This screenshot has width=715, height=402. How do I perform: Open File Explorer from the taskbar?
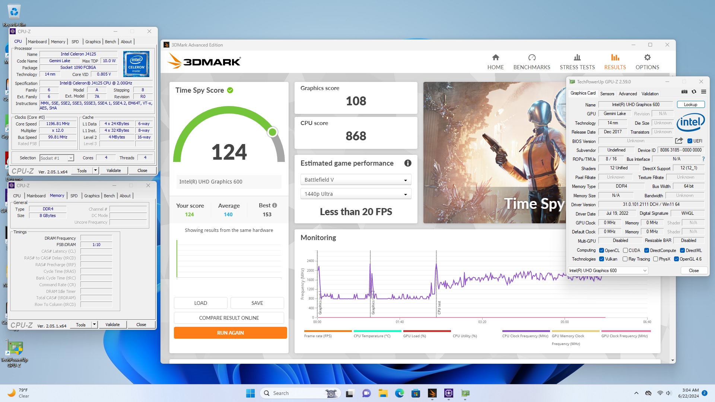pos(383,393)
